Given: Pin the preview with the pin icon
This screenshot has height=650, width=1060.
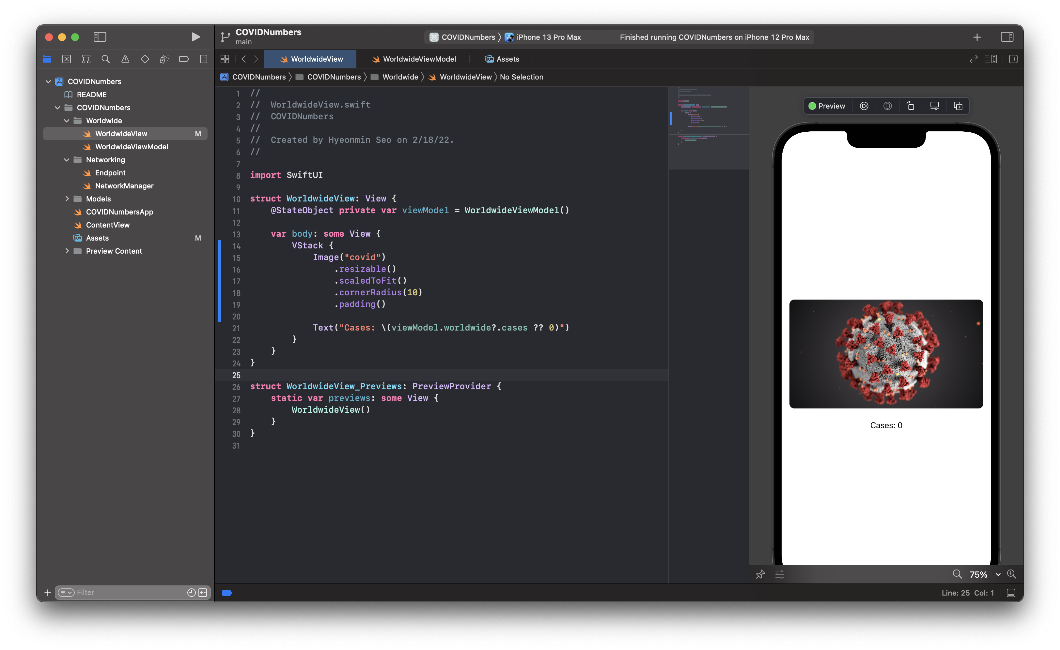Looking at the screenshot, I should click(760, 574).
